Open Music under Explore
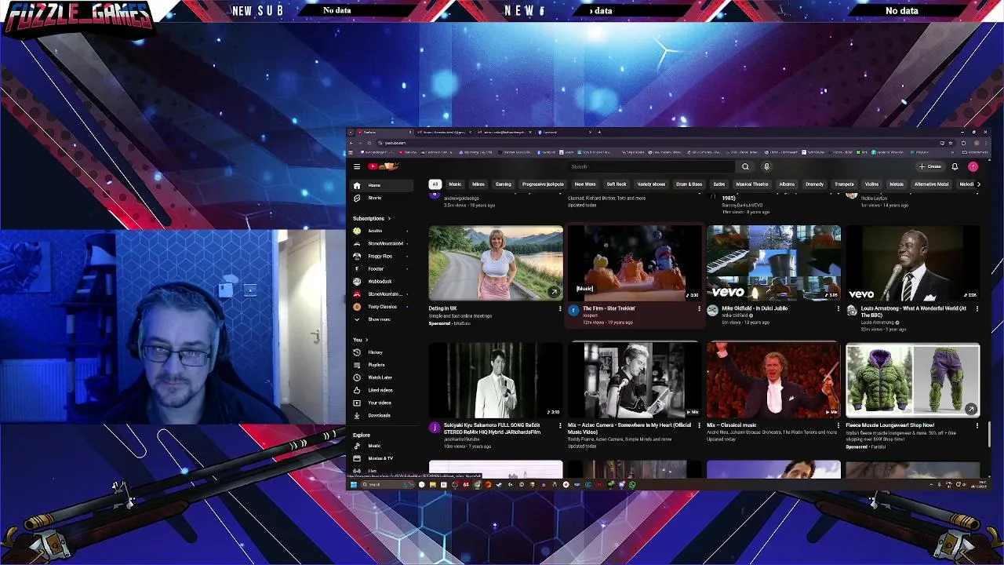The width and height of the screenshot is (1004, 565). tap(381, 446)
